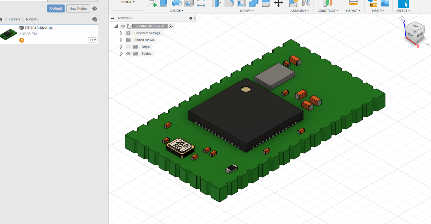The width and height of the screenshot is (431, 224).
Task: Click the New Folder button
Action: click(x=78, y=9)
